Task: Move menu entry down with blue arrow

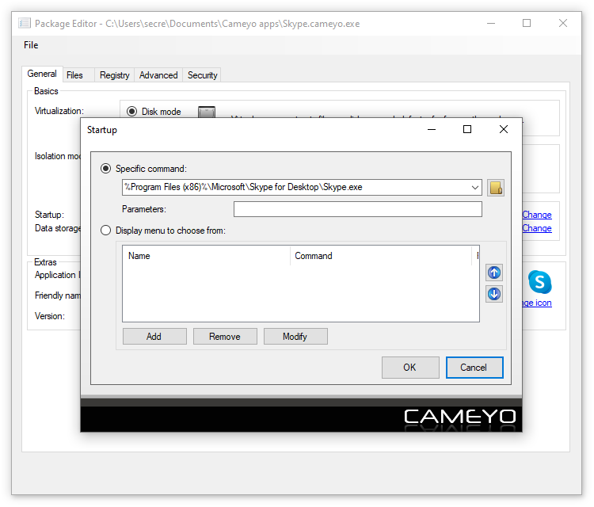Action: (494, 294)
